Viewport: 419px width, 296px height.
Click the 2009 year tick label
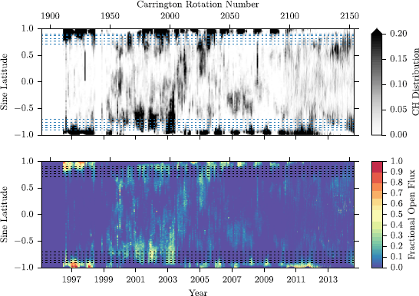click(x=264, y=279)
